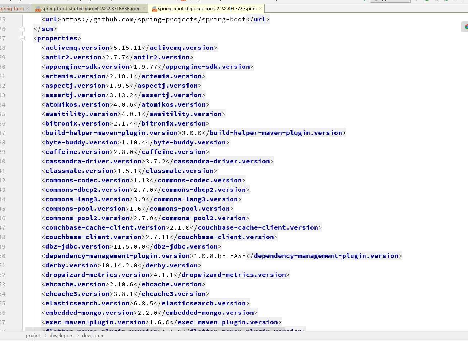This screenshot has width=468, height=341.
Task: Click the bitronix.version value 2.1.4
Action: 123,123
